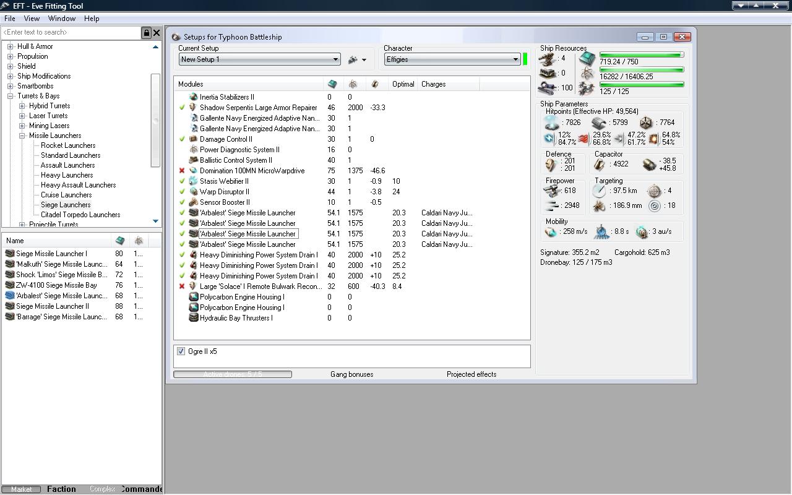Viewport: 792px width, 495px height.
Task: Toggle the Warp Disruptor II active state
Action: (x=182, y=192)
